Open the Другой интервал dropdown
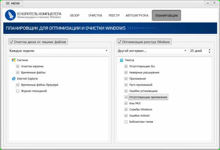The width and height of the screenshot is (220, 150). (152, 51)
